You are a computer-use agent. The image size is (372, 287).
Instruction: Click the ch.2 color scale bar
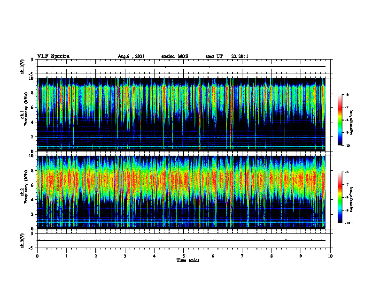coord(340,197)
